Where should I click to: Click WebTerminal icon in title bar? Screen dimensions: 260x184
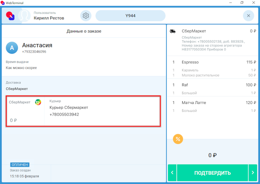[3, 3]
